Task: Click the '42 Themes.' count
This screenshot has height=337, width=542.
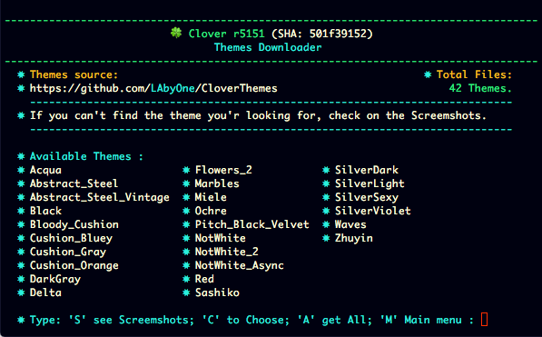Action: point(480,88)
